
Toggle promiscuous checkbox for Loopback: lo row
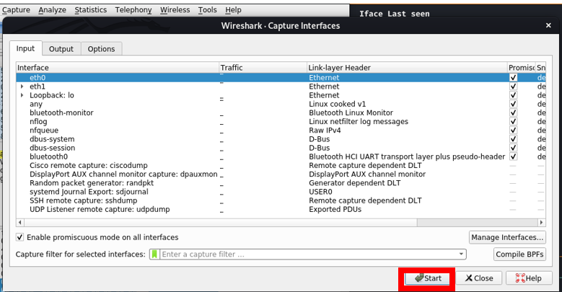[x=513, y=95]
